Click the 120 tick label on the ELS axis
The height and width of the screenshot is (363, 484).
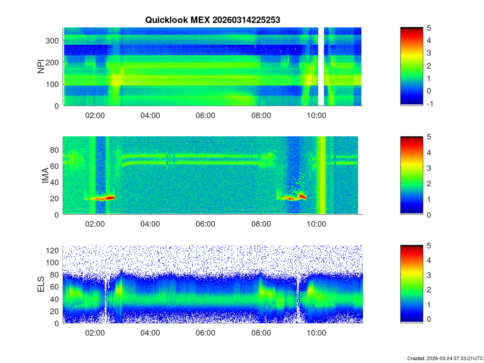[x=53, y=250]
